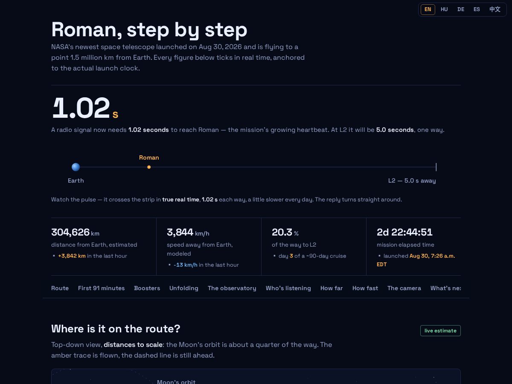Click the -13 km/h last hour change

click(186, 265)
